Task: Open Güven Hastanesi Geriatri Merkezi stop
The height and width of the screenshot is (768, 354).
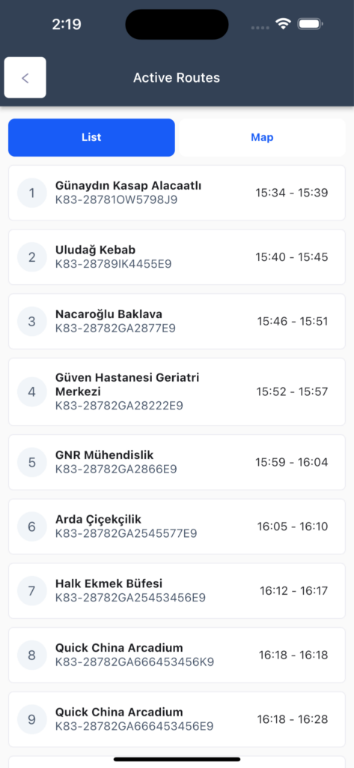Action: pos(177,391)
